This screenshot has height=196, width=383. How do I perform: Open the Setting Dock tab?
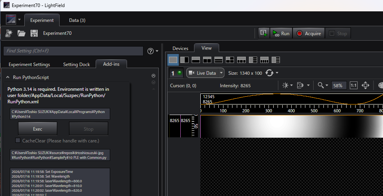[x=76, y=65]
